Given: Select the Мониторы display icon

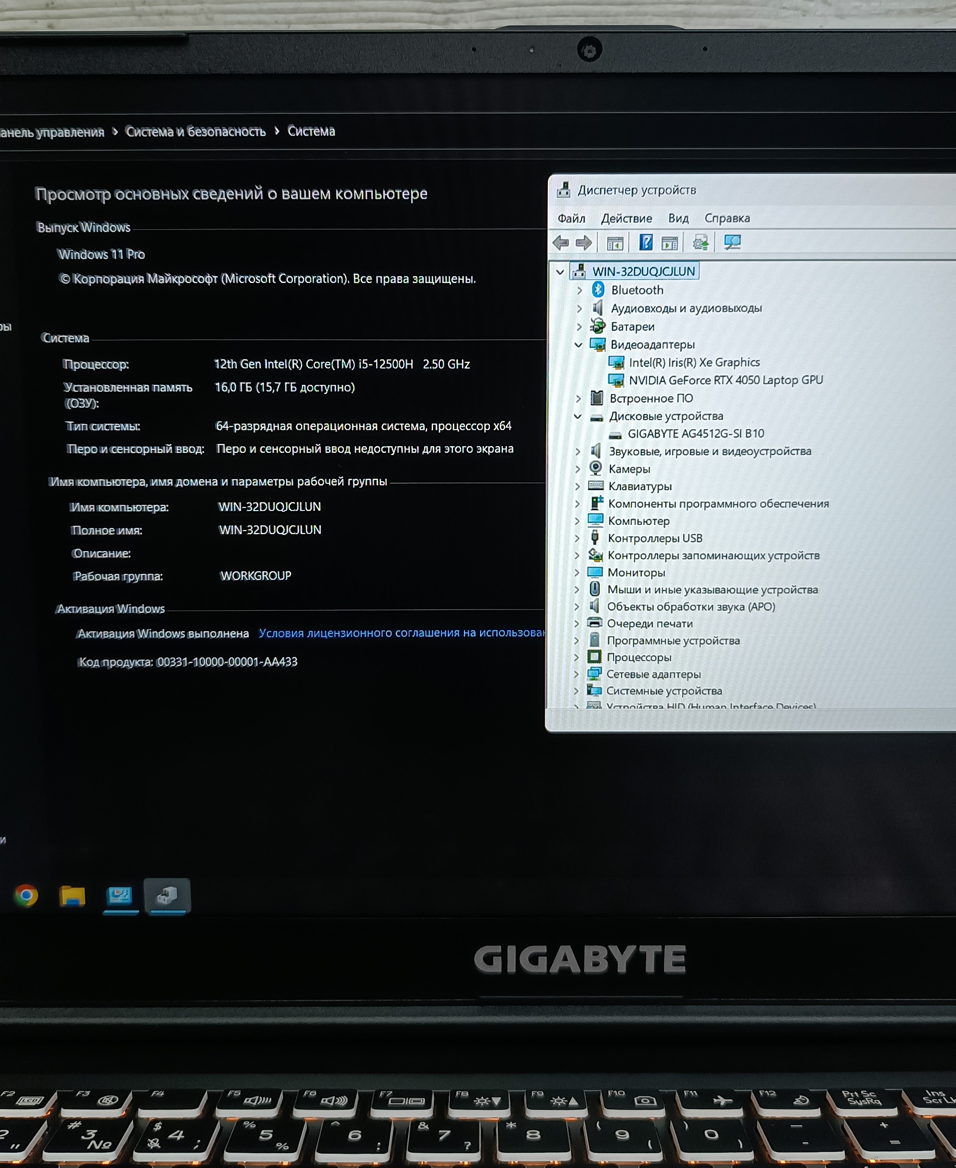Looking at the screenshot, I should (595, 572).
